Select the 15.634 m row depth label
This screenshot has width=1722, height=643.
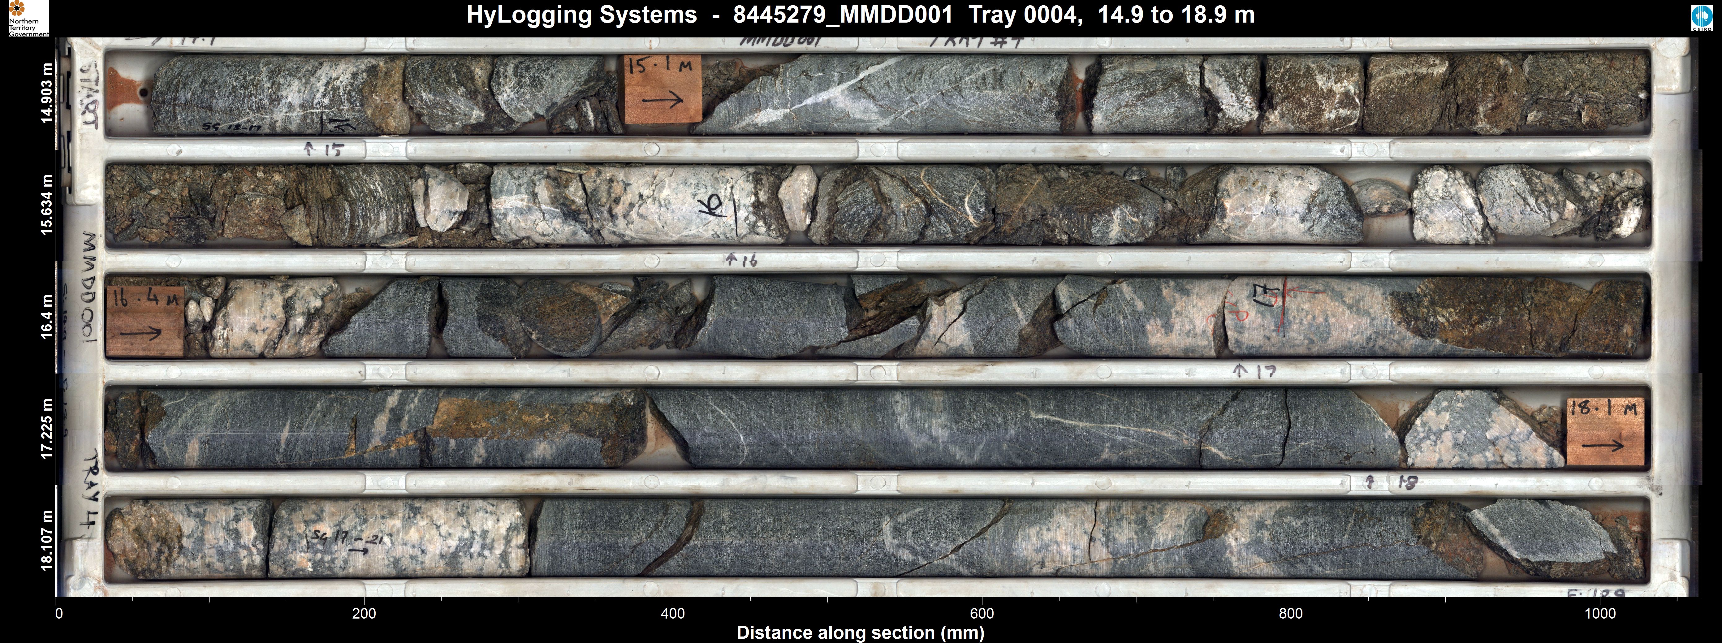click(46, 205)
